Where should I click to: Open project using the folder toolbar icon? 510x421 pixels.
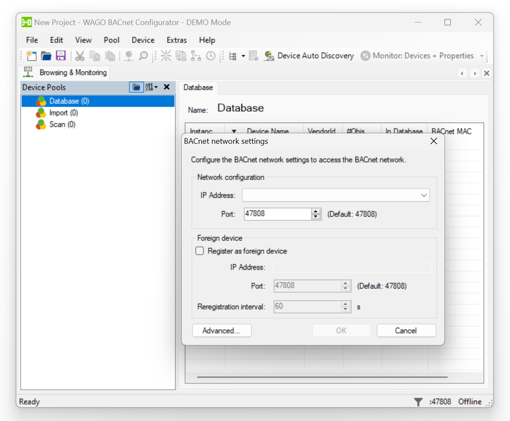[x=46, y=56]
